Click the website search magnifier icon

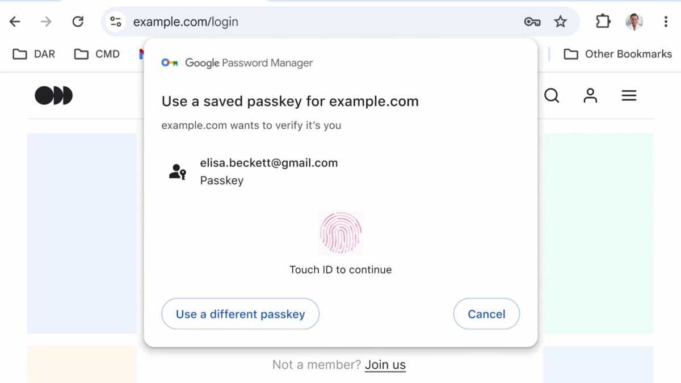click(552, 95)
